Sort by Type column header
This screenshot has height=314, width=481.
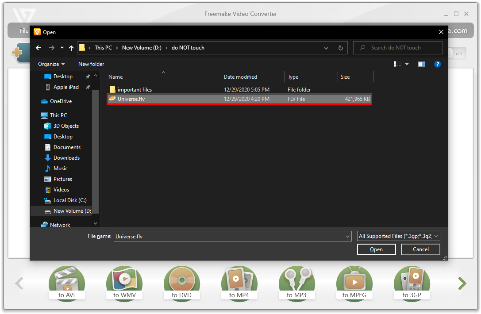pos(311,77)
